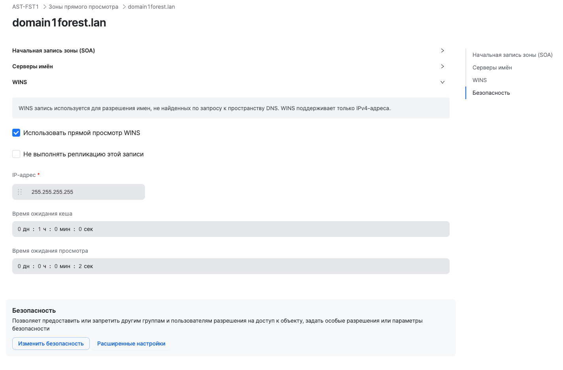The image size is (563, 370).
Task: Jump to Безопасность in side navigation
Action: point(491,93)
